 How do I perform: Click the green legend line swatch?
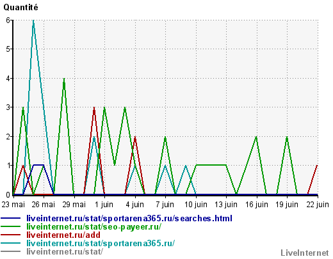click(10, 226)
